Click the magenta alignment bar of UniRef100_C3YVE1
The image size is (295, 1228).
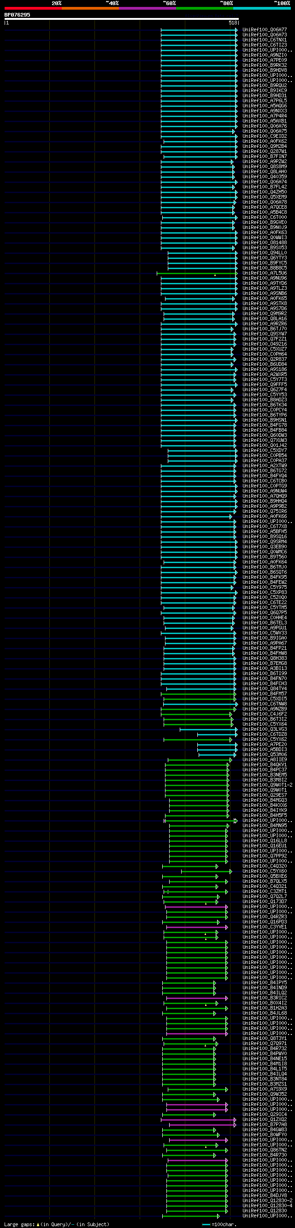click(x=197, y=927)
